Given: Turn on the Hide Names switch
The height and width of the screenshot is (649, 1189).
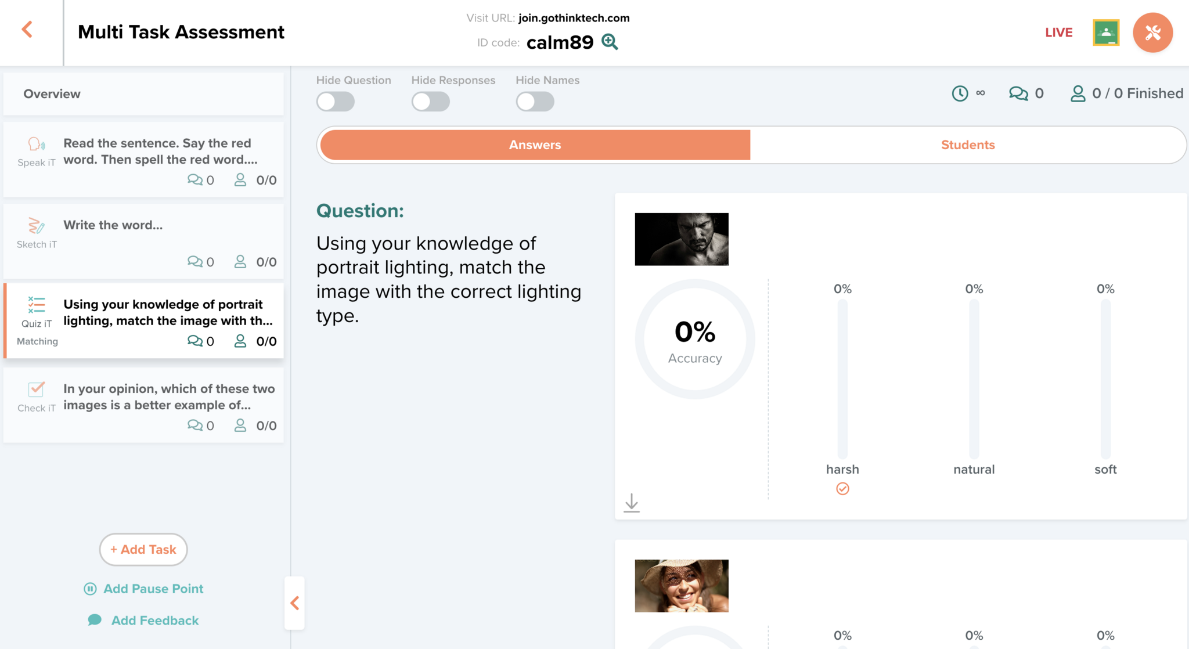Looking at the screenshot, I should [535, 102].
